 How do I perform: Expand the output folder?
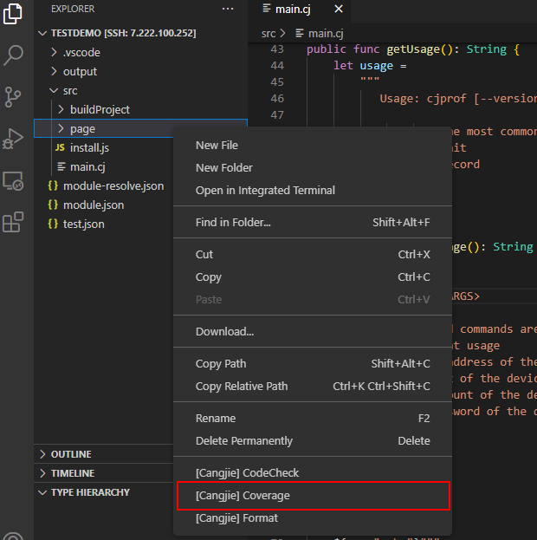[x=80, y=71]
